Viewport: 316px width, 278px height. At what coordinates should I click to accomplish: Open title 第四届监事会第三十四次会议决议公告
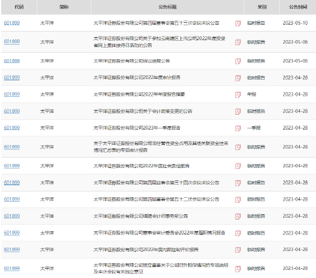coord(156,183)
